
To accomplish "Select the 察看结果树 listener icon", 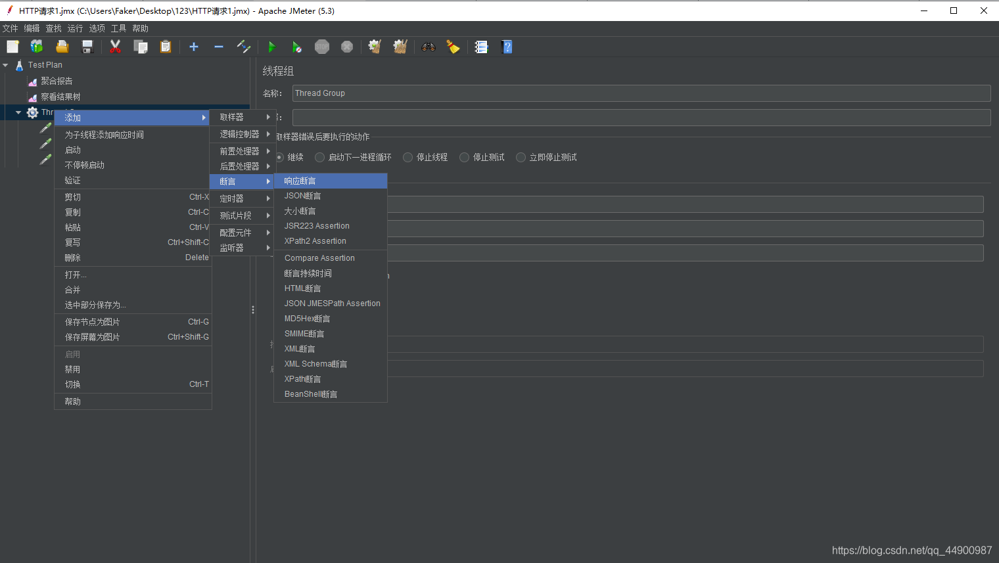I will [32, 97].
